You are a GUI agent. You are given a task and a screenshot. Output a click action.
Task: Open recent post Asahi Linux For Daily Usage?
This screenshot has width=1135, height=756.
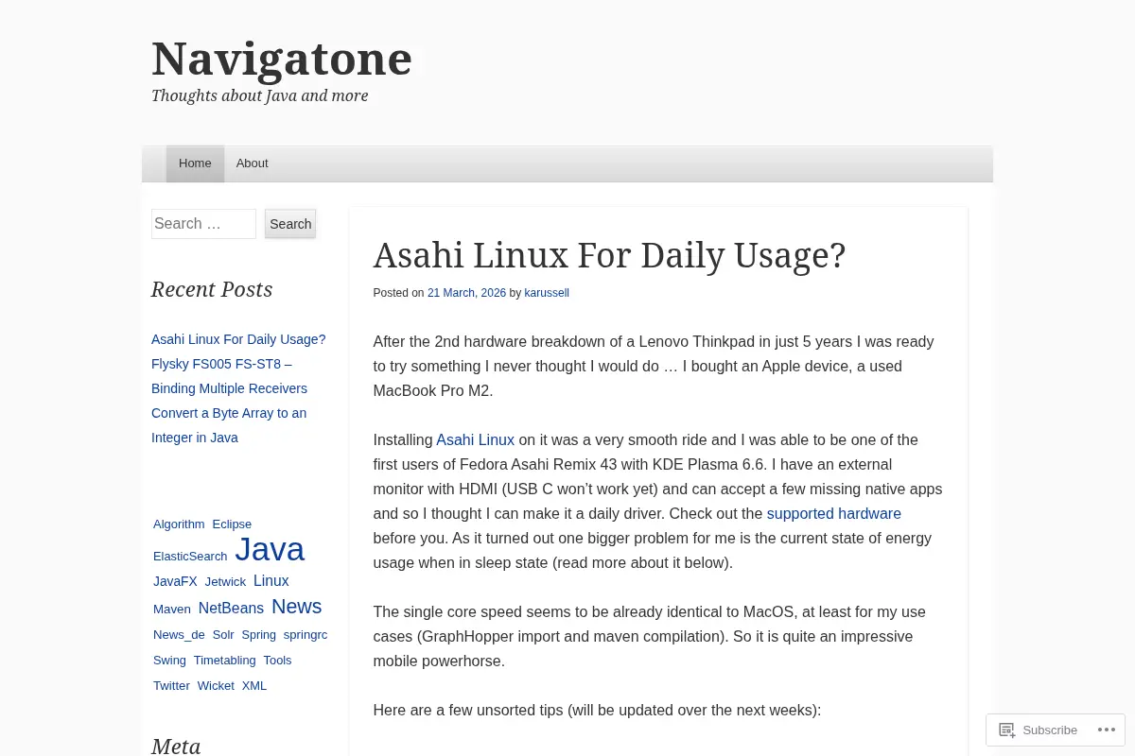pos(238,339)
